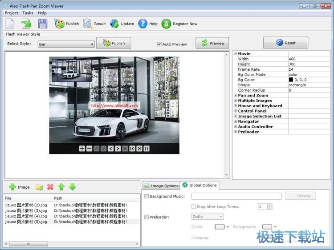Click the Reset button

click(285, 43)
